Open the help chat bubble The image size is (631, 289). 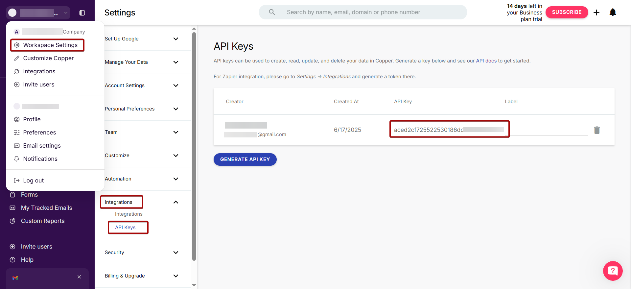[x=613, y=271]
